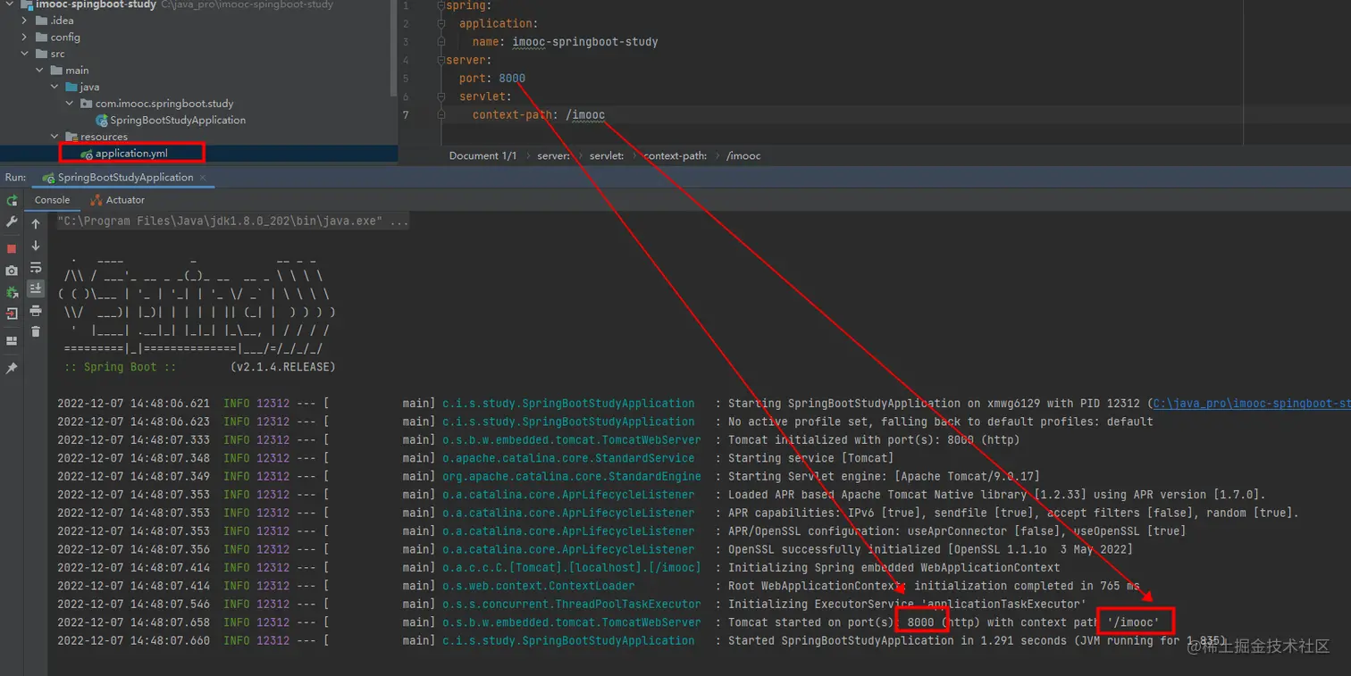Click line number 7 in the editor gutter

point(407,115)
